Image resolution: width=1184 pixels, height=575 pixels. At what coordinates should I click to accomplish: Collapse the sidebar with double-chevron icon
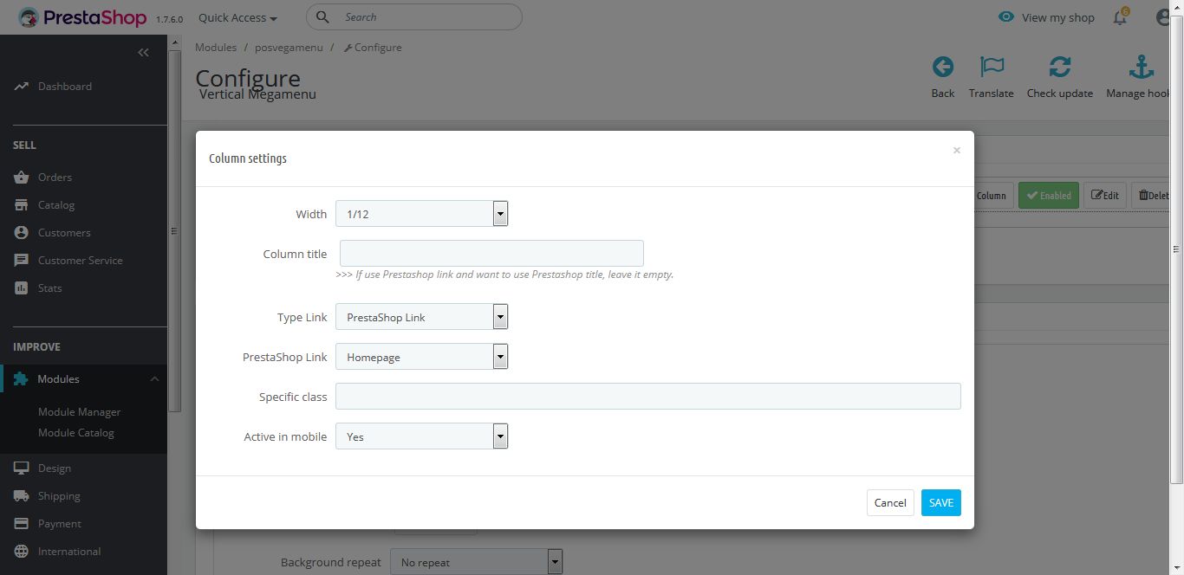143,53
